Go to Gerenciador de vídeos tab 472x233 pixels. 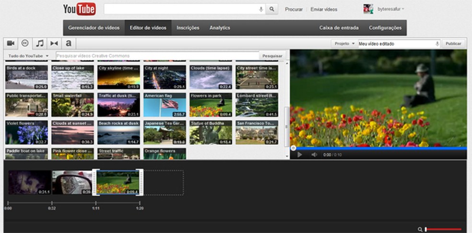coord(94,28)
